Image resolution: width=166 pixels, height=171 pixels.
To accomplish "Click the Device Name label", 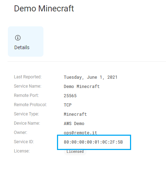I will coord(27,123).
